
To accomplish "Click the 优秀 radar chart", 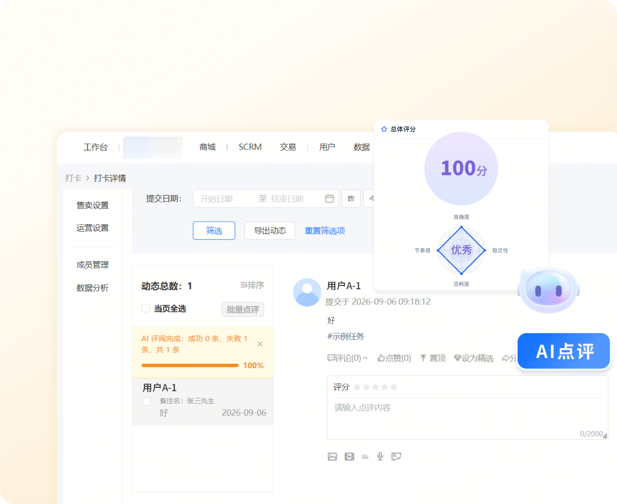I will [461, 250].
